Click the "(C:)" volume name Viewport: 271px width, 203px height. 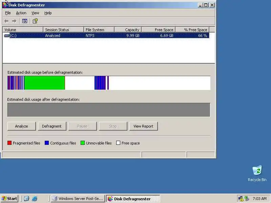(x=13, y=36)
